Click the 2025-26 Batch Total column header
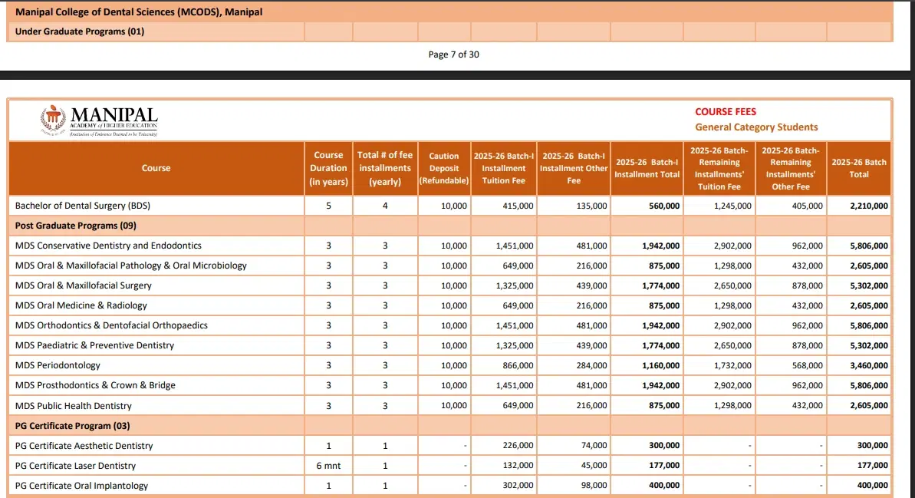Screen dimensions: 915x498 [x=859, y=168]
